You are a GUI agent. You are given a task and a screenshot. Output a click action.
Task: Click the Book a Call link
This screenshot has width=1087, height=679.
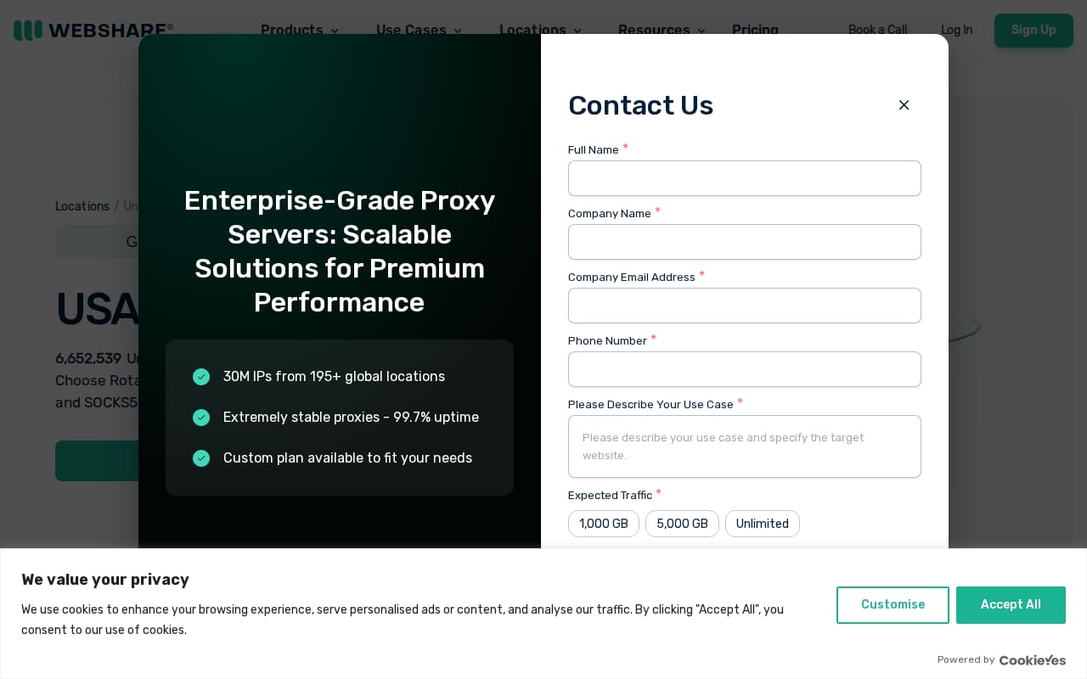tap(877, 30)
